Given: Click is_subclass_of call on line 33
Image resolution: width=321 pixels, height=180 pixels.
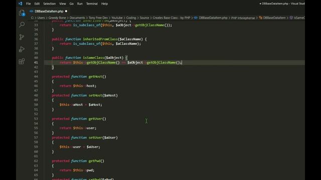Looking at the screenshot, I should (87, 25).
